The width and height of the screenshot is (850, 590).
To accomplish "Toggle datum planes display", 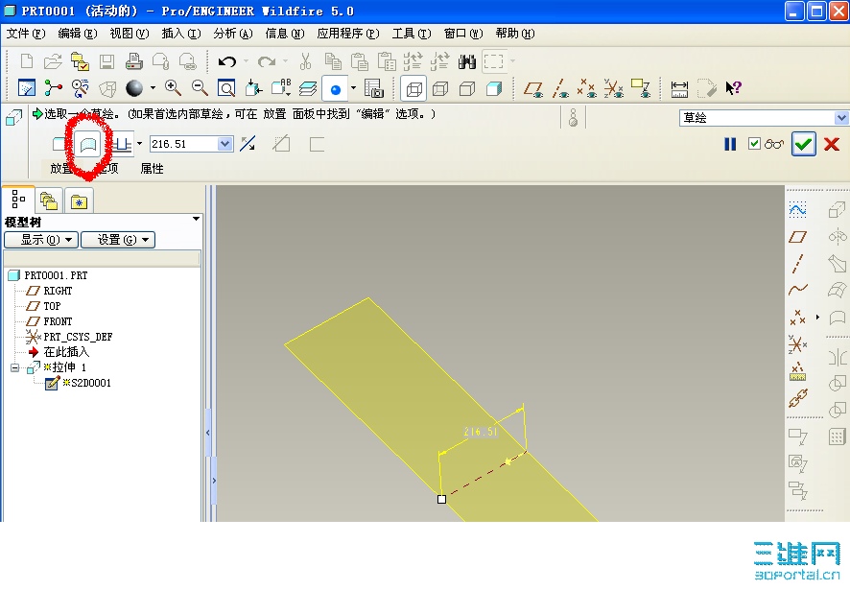I will pos(534,88).
